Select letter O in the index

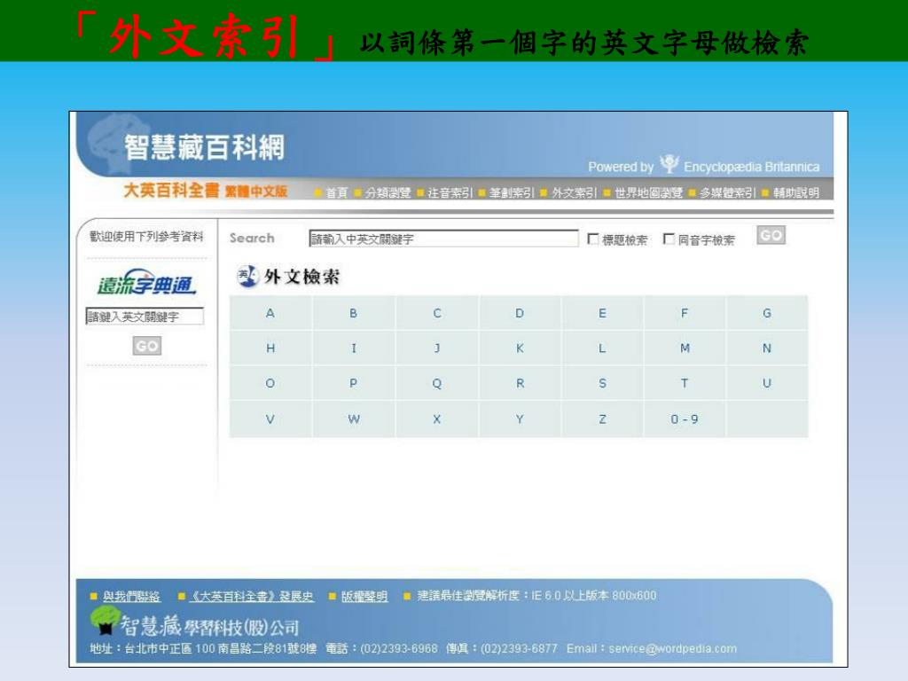point(270,383)
